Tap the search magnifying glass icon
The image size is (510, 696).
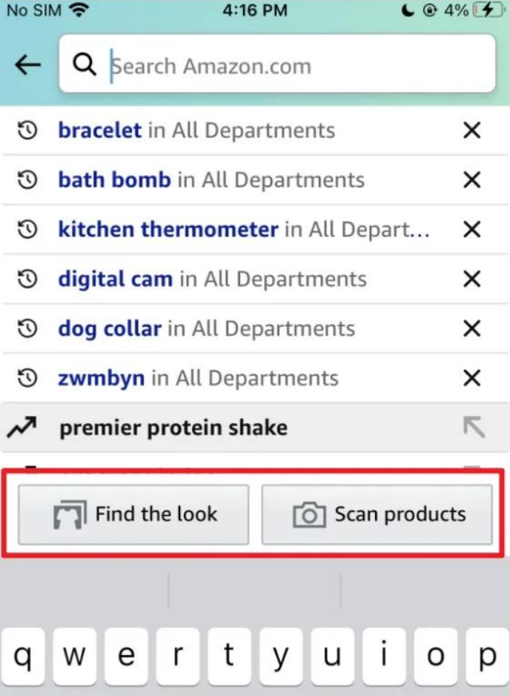tap(85, 65)
